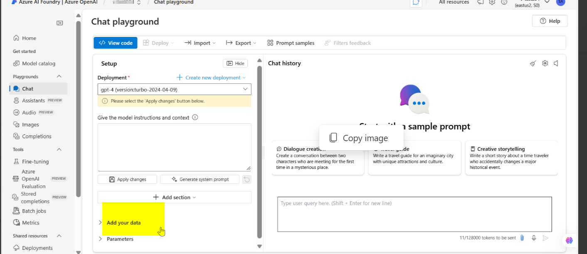The height and width of the screenshot is (254, 587).
Task: Expand the Add your data section
Action: tap(123, 222)
